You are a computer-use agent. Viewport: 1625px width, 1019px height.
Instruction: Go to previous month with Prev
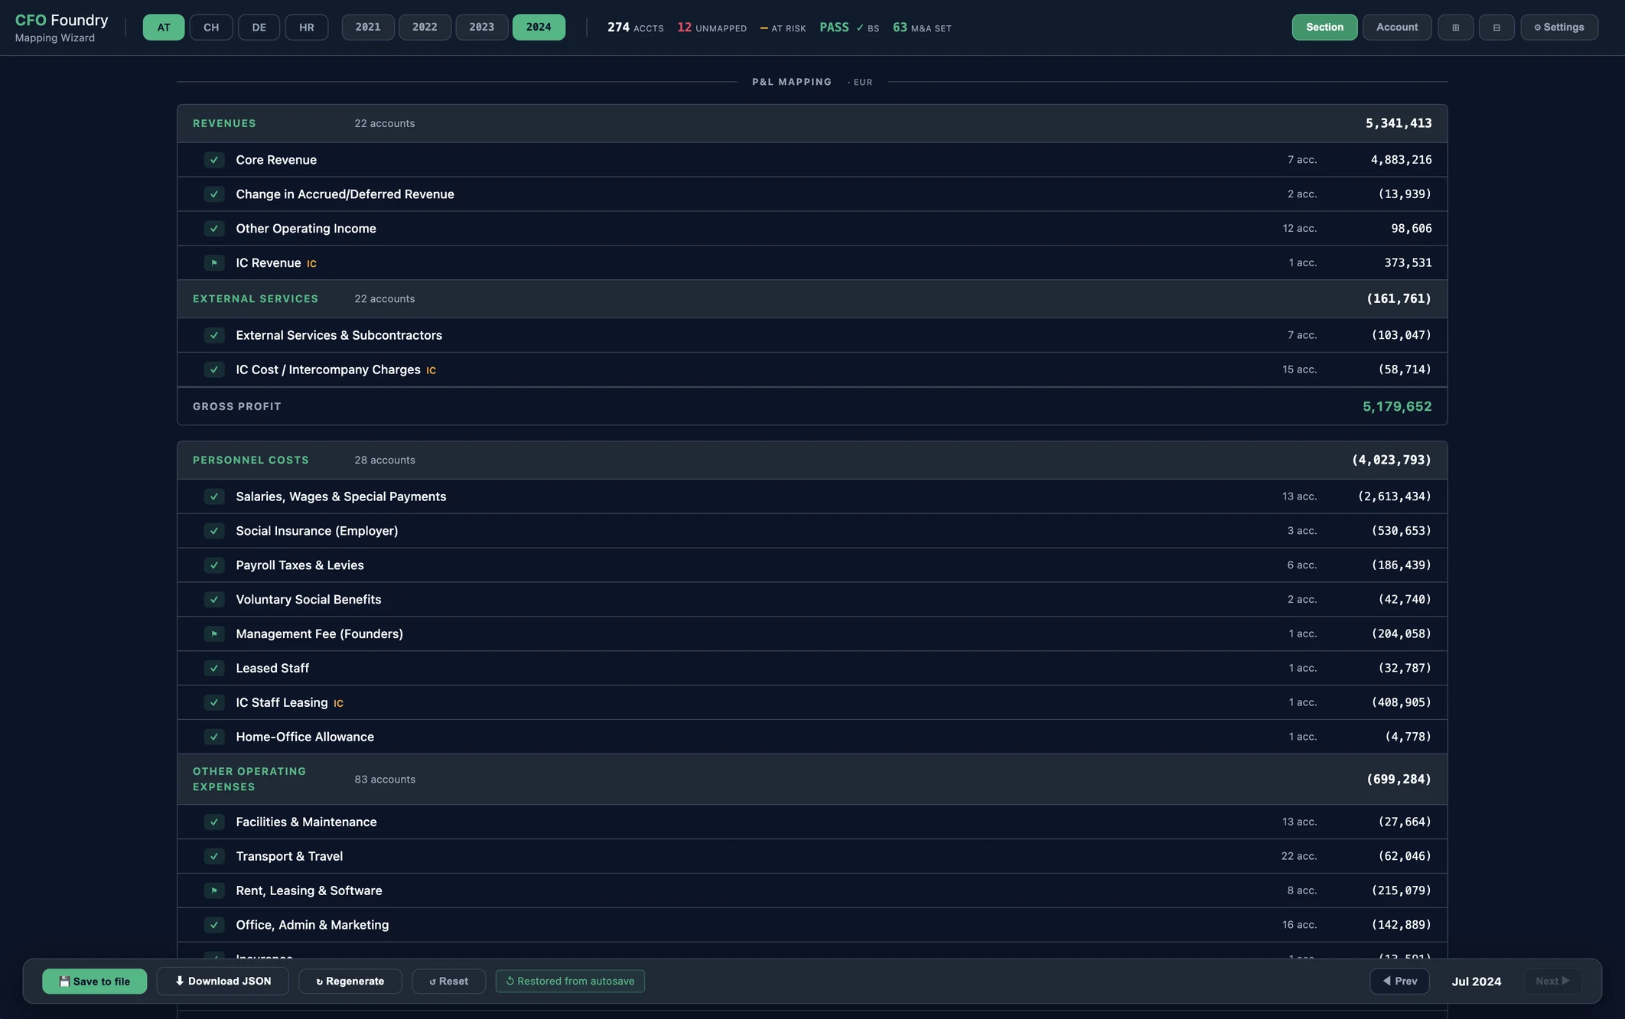(x=1399, y=982)
